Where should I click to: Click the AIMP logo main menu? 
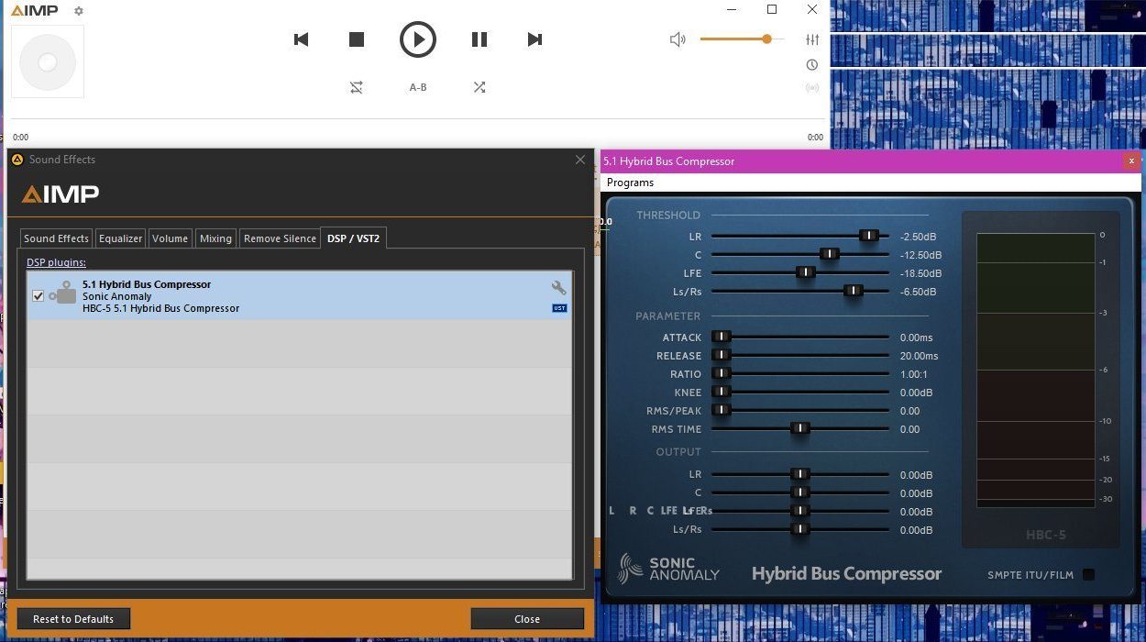tap(35, 11)
